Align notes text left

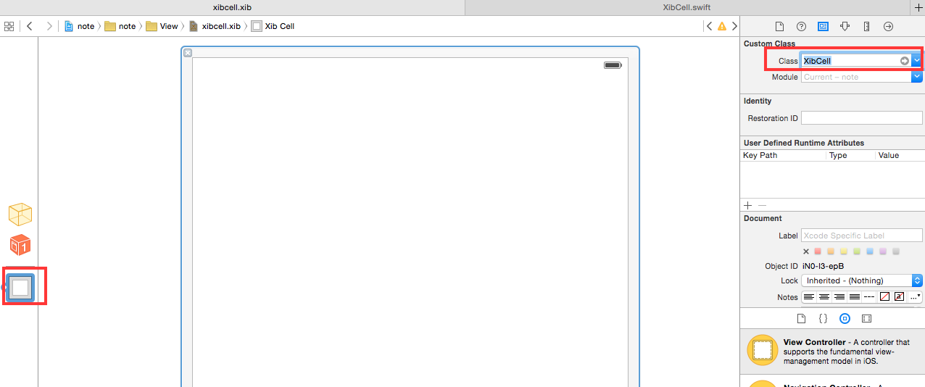(x=809, y=296)
